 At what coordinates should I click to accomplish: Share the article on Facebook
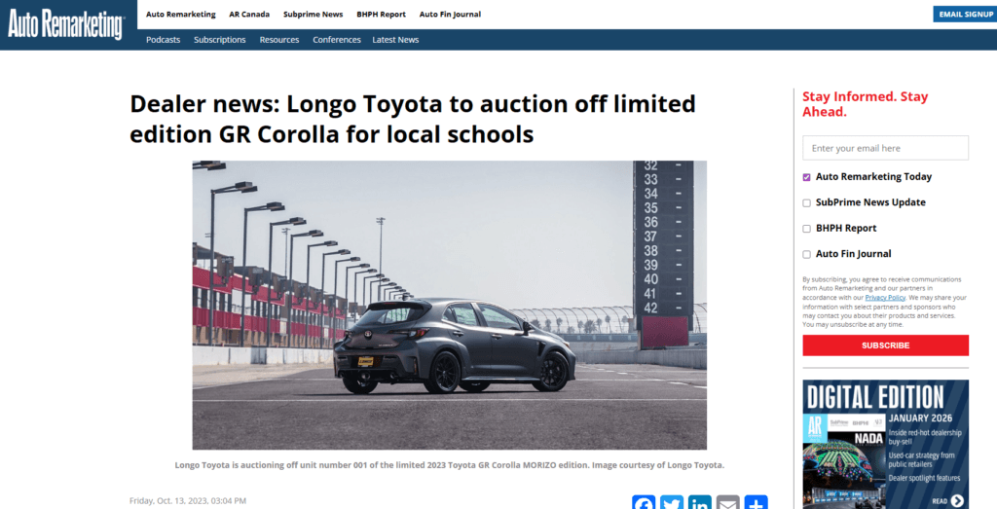[x=644, y=502]
